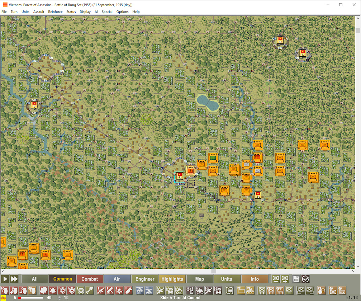Click the add-to-assault grenade plus icon
This screenshot has height=301, width=361.
coord(14,290)
